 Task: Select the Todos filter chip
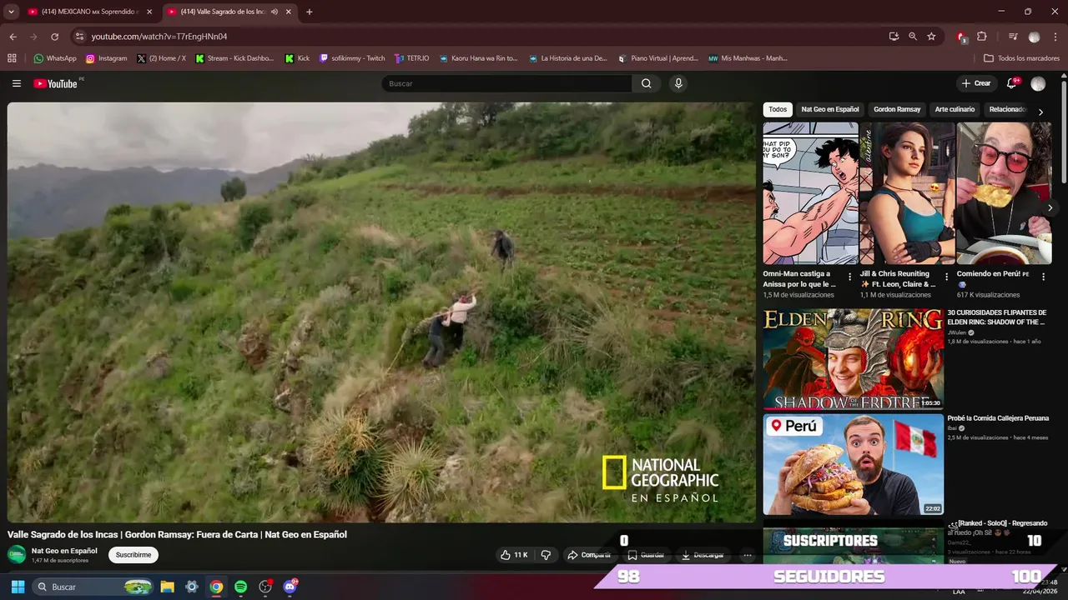coord(778,109)
